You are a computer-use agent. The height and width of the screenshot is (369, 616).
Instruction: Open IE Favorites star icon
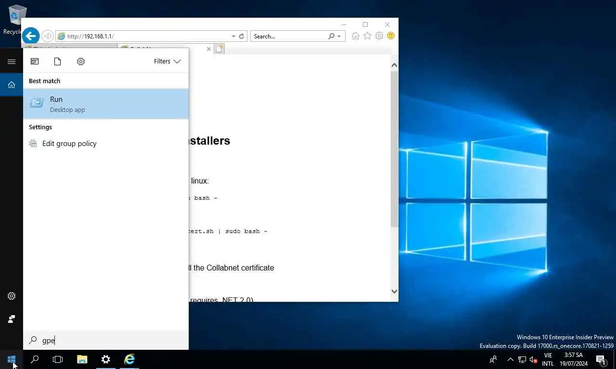367,36
